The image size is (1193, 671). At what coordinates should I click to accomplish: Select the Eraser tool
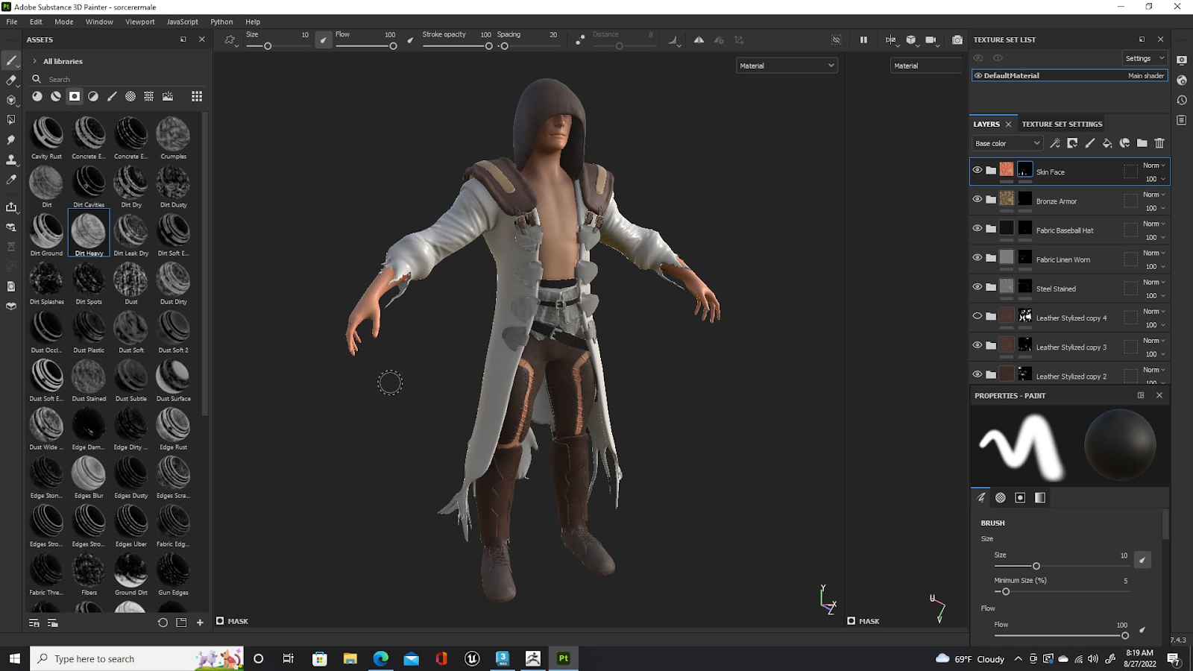(11, 81)
